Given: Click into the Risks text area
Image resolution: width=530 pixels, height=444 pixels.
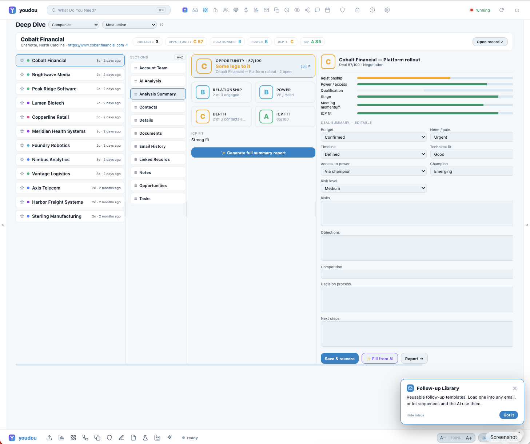Looking at the screenshot, I should [x=417, y=213].
